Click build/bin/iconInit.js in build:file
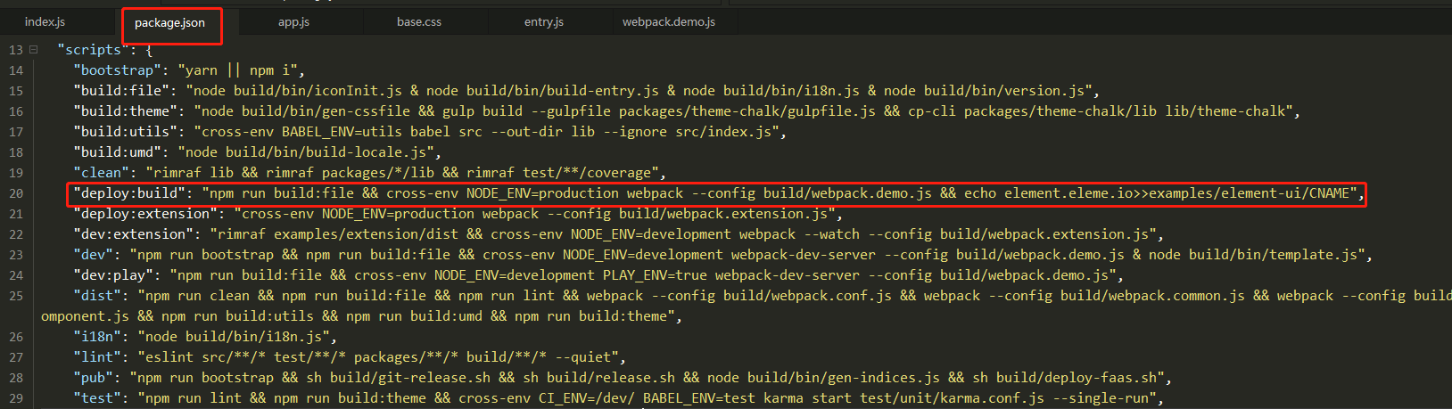 [x=318, y=91]
